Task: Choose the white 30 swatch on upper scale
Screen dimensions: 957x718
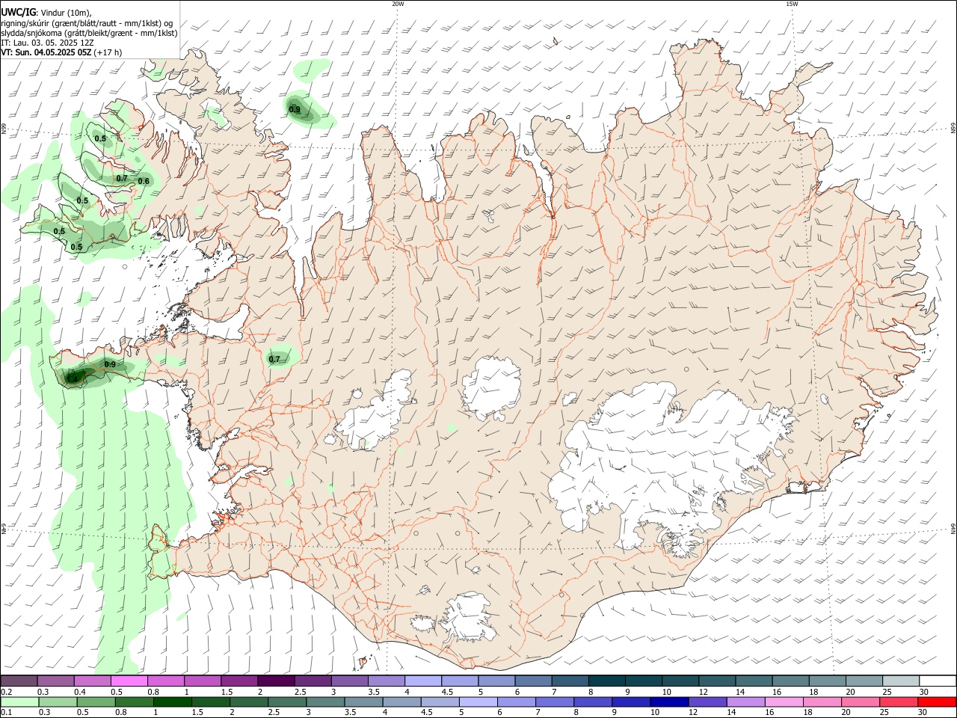Action: (938, 681)
